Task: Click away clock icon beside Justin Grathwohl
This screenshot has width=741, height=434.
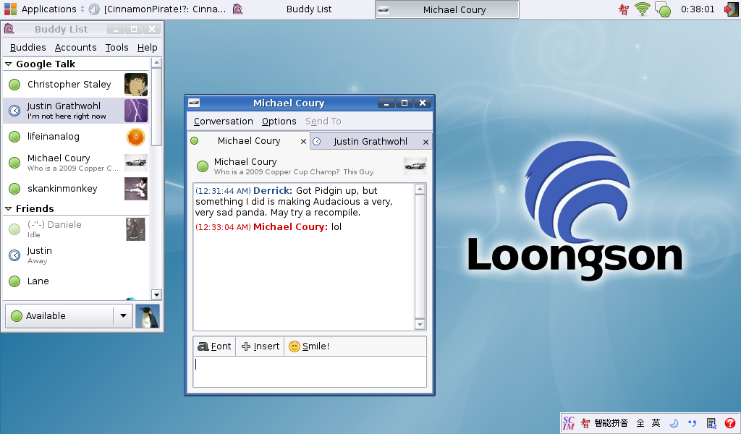Action: [14, 111]
